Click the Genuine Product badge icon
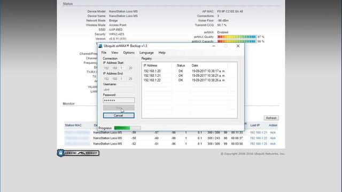Viewport: 342px width, 192px height. pyautogui.click(x=78, y=153)
